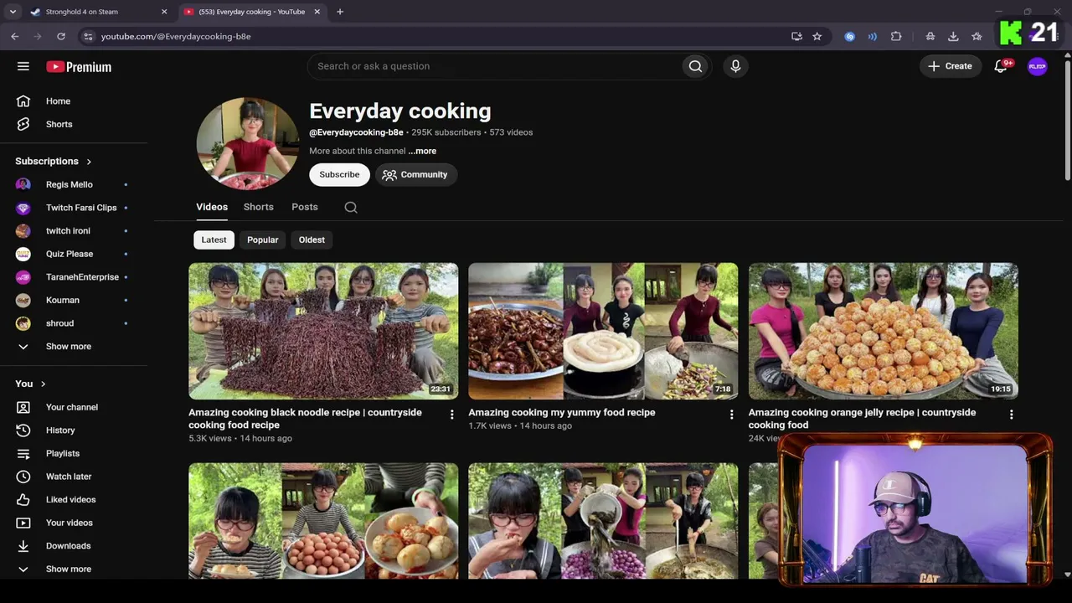Expand channel description with '...more'
Image resolution: width=1072 pixels, height=603 pixels.
coord(423,151)
